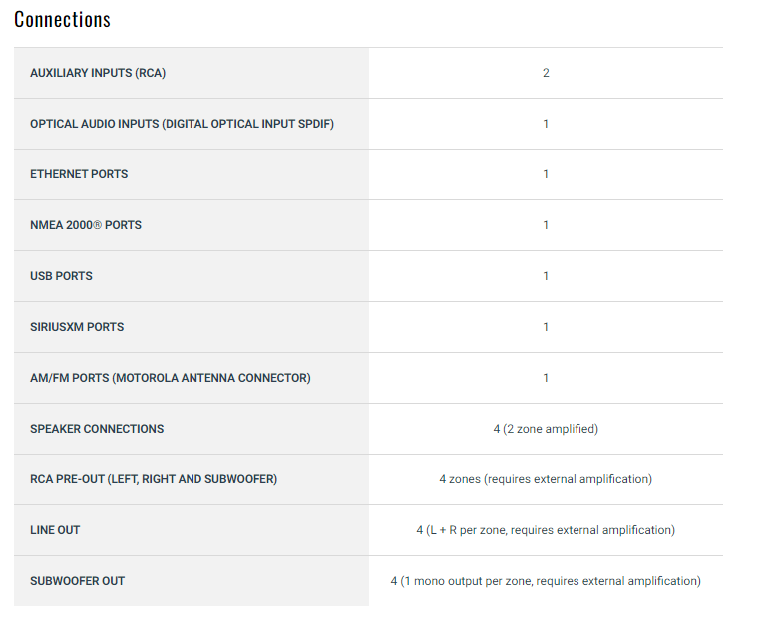Click the '4 zones (requires external amplification)' text
This screenshot has width=769, height=619.
click(x=546, y=479)
